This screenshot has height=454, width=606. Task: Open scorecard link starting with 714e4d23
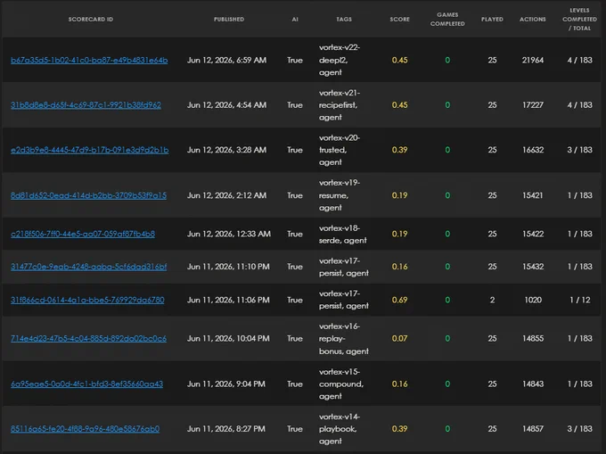click(88, 338)
